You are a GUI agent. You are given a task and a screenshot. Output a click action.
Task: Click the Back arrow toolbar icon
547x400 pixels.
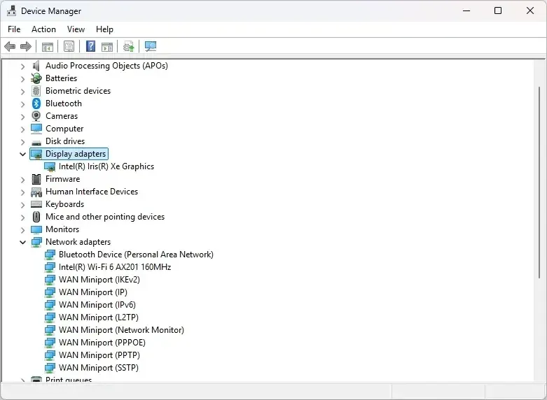pos(10,46)
